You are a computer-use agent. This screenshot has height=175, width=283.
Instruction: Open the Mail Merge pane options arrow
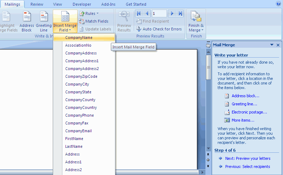272,45
